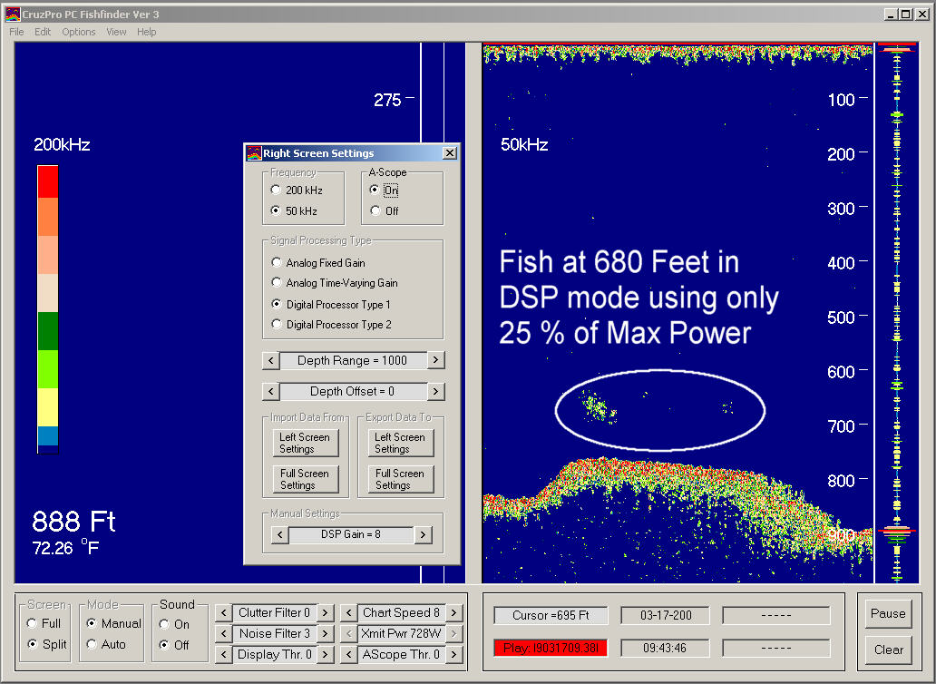Increase DSP Gain with right arrow
The height and width of the screenshot is (684, 936).
pos(423,534)
